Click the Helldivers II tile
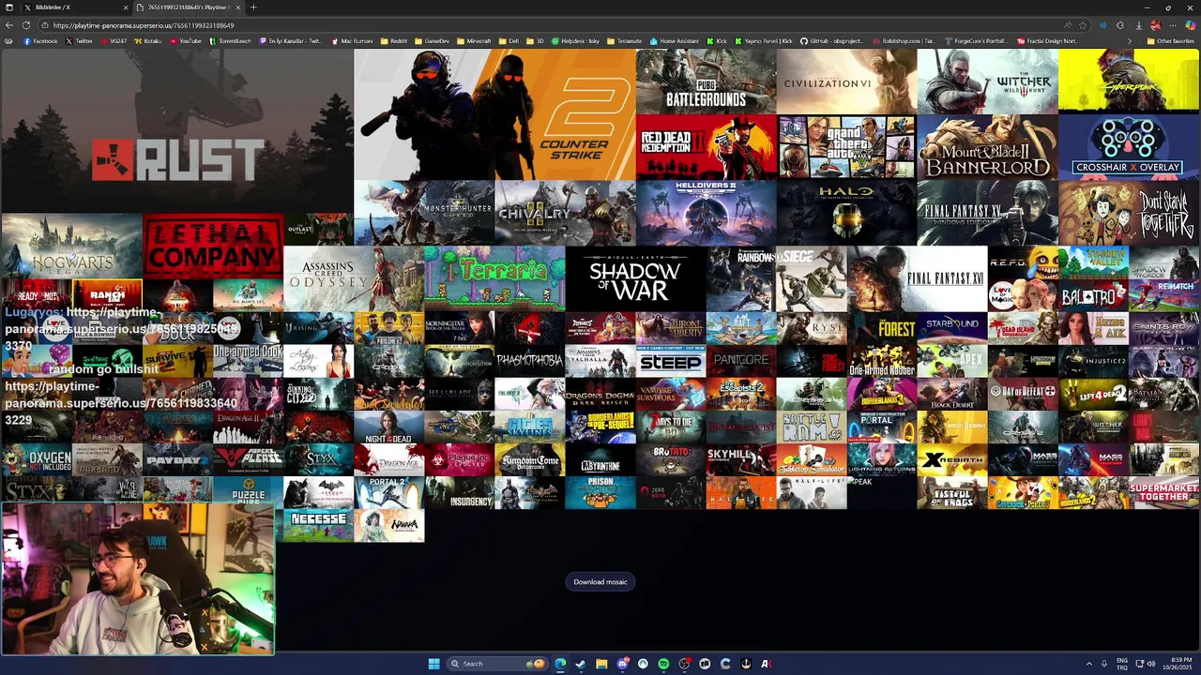Viewport: 1201px width, 675px height. click(706, 213)
